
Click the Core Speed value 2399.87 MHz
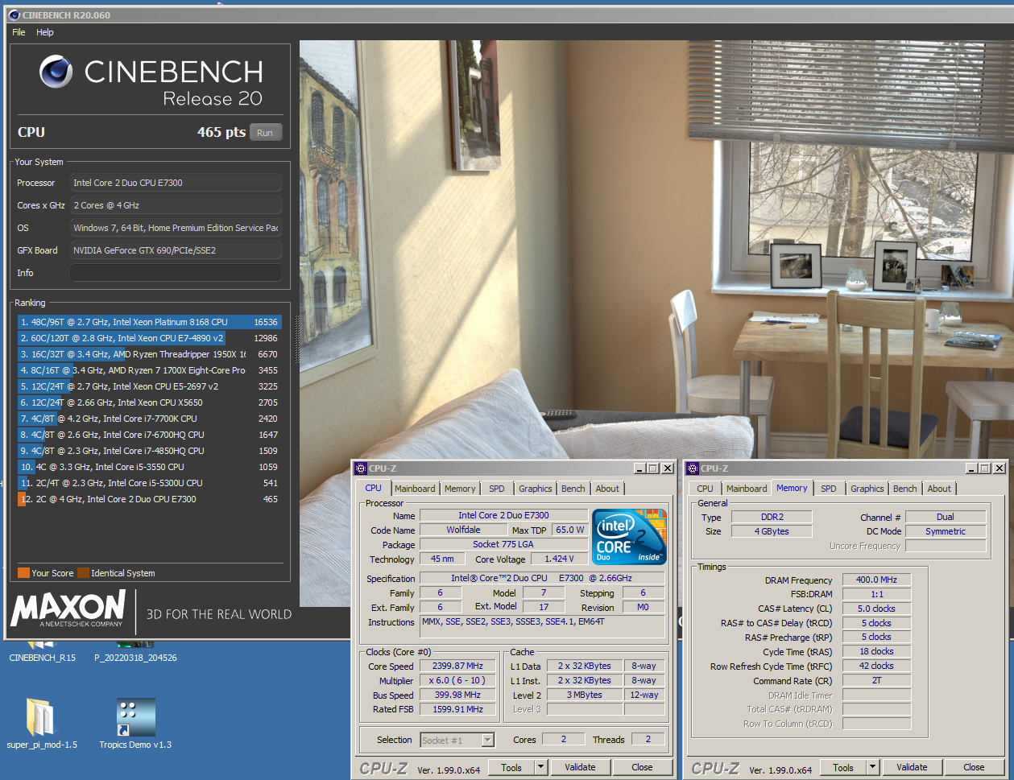[x=458, y=667]
